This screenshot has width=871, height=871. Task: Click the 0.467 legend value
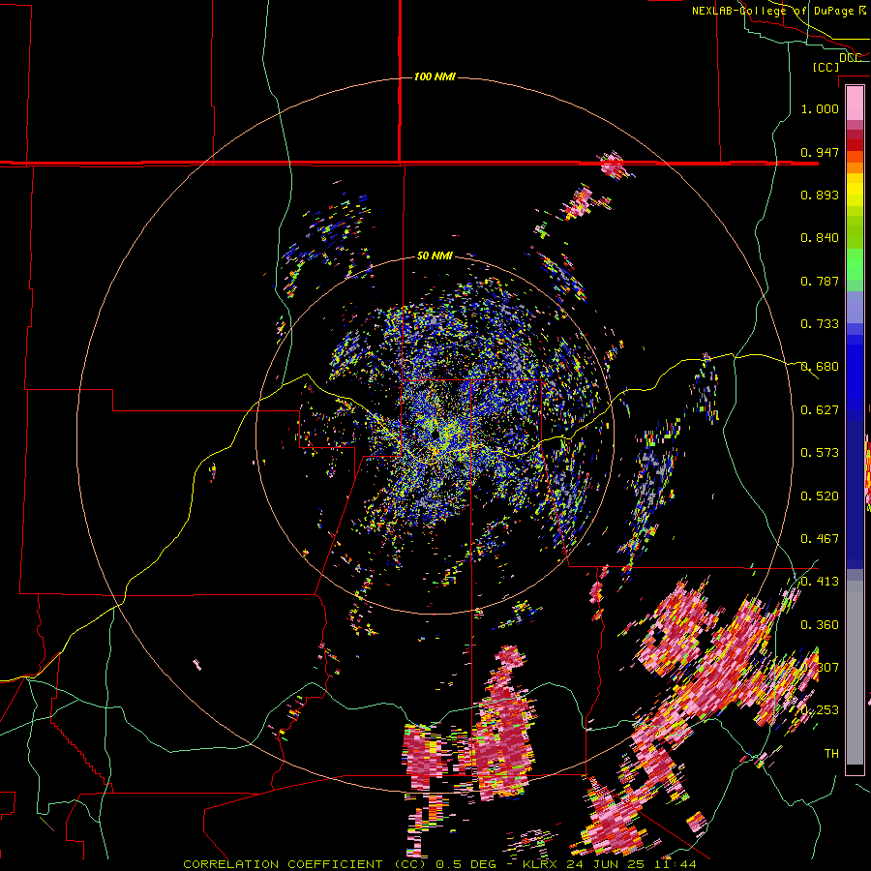tap(820, 538)
